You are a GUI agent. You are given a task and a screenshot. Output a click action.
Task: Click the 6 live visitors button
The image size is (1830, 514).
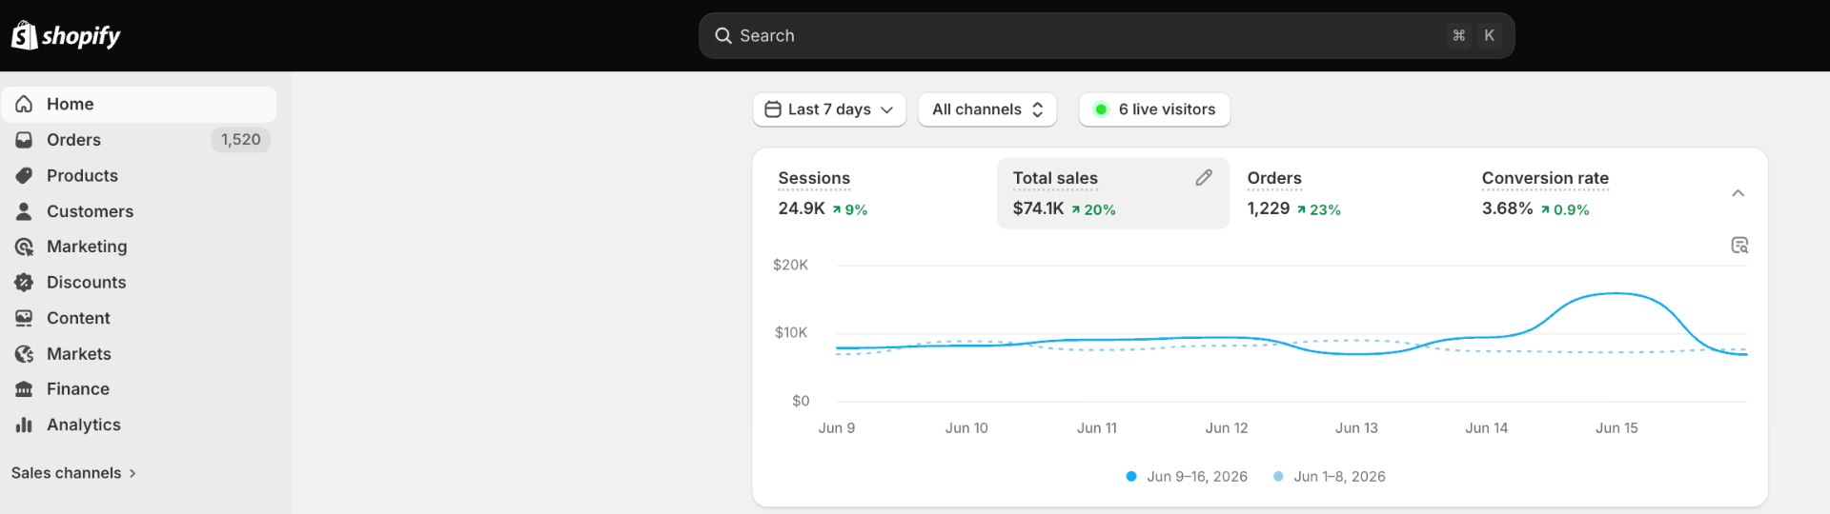(x=1154, y=109)
